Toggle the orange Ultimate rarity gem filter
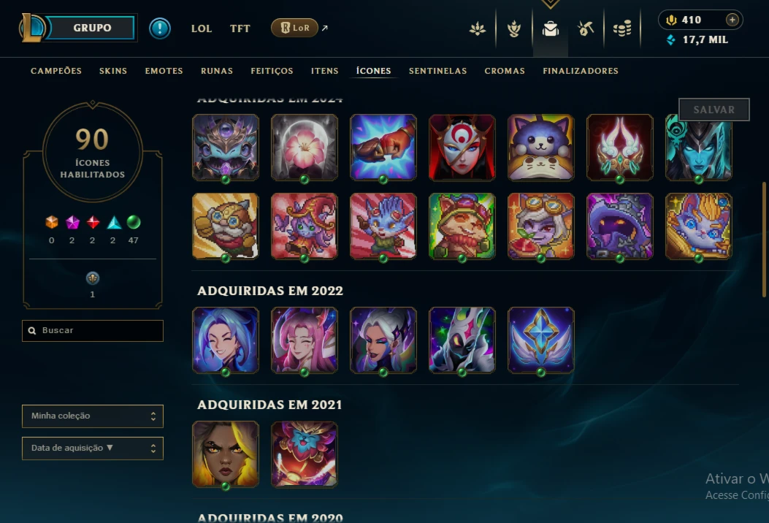 pos(52,222)
